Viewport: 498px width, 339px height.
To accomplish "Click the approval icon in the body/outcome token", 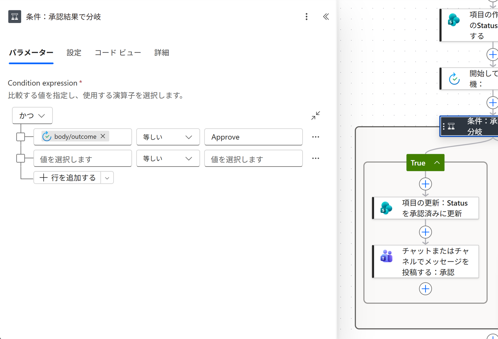I will [x=47, y=136].
